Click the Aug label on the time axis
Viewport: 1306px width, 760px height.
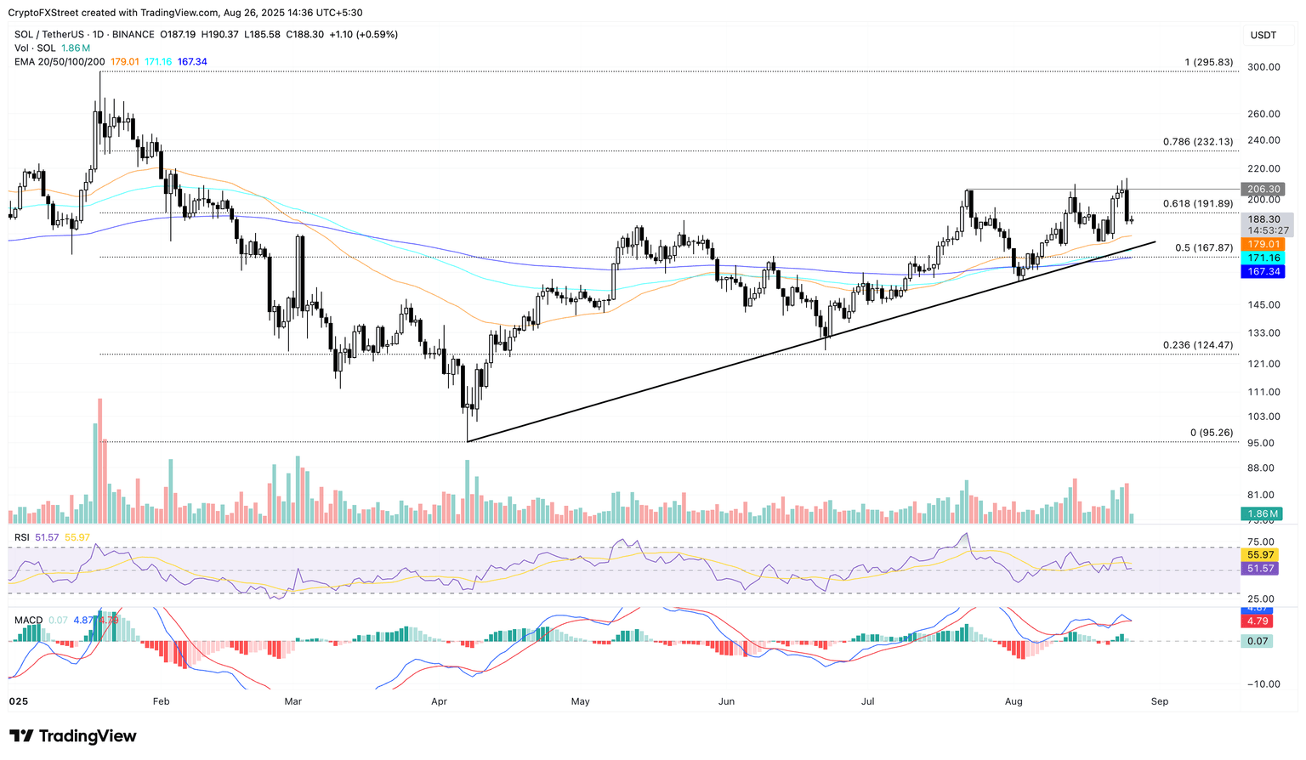click(1014, 702)
